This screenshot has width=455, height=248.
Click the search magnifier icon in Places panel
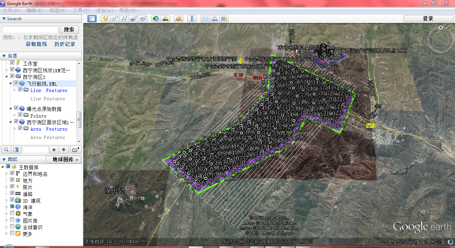click(x=6, y=149)
